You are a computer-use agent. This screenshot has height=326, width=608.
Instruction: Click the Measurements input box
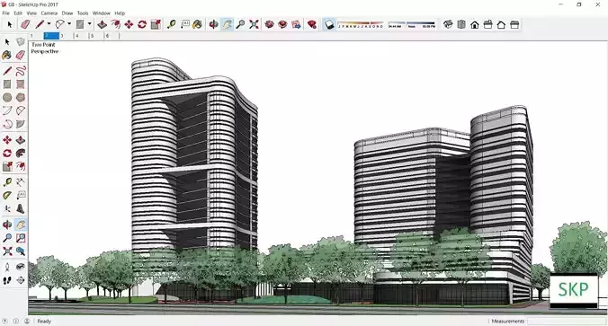566,322
